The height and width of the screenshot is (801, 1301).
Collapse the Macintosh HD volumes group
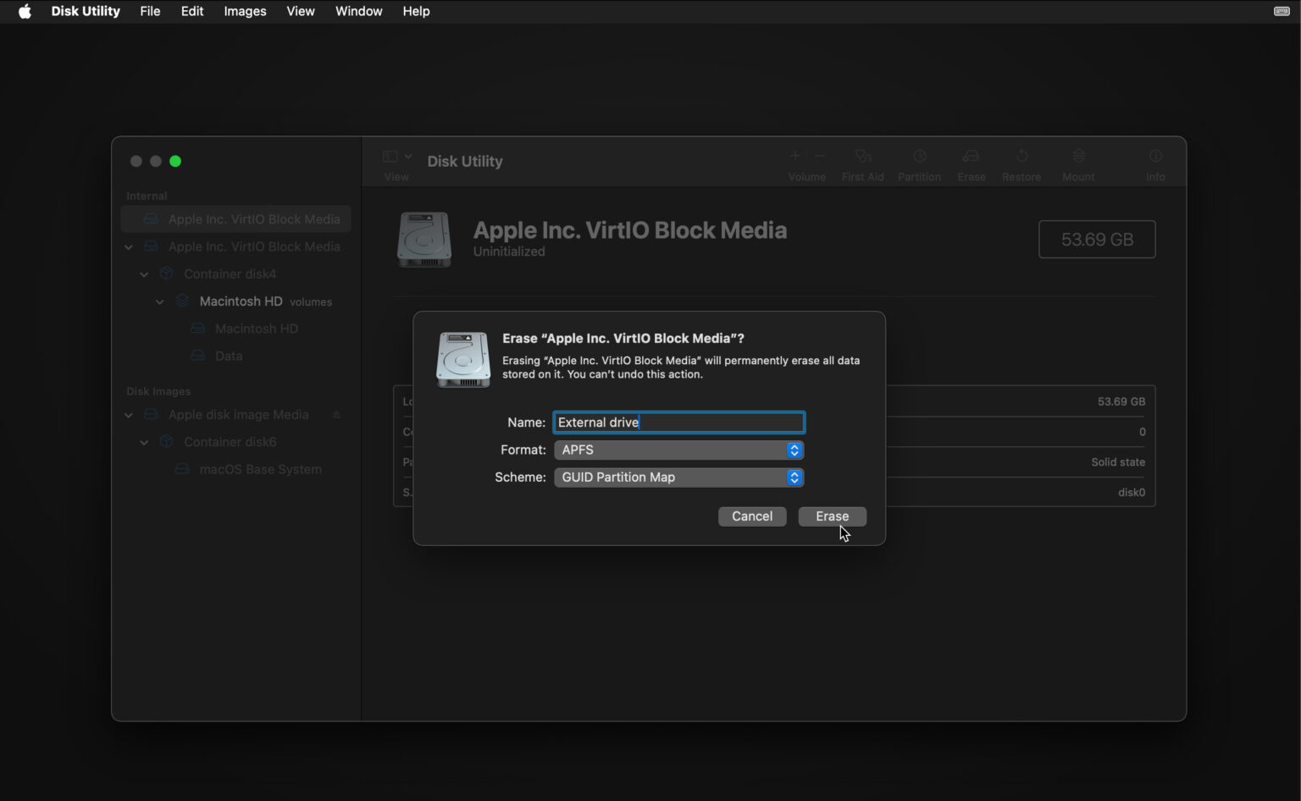pyautogui.click(x=159, y=301)
